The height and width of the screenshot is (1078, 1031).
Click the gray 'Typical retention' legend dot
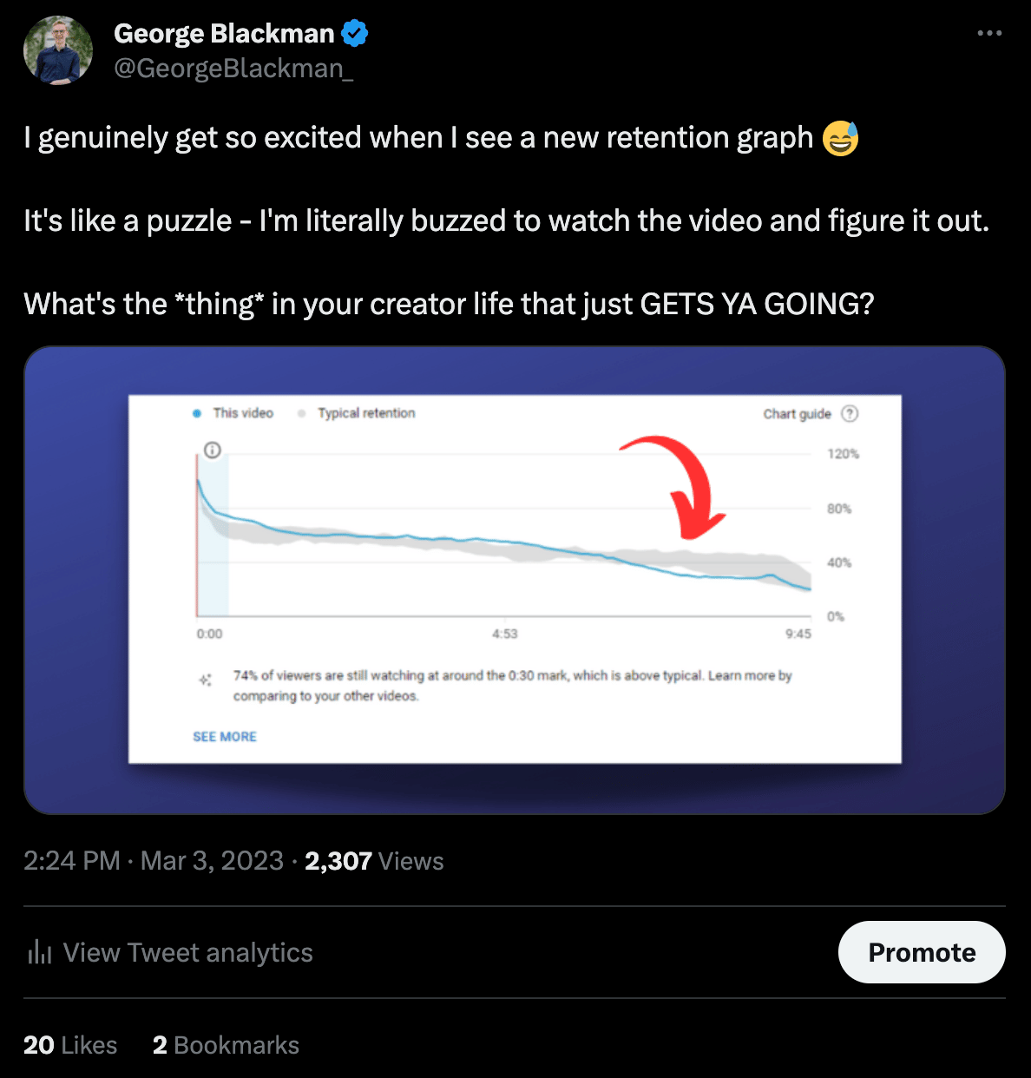click(x=302, y=413)
